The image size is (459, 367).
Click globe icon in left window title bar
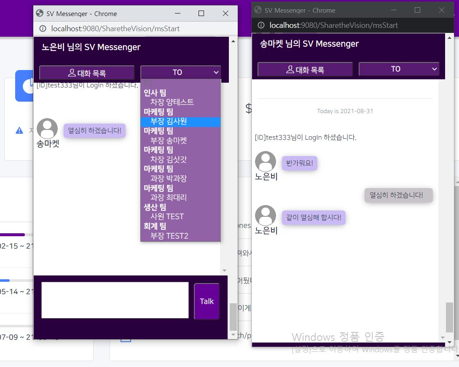(40, 13)
